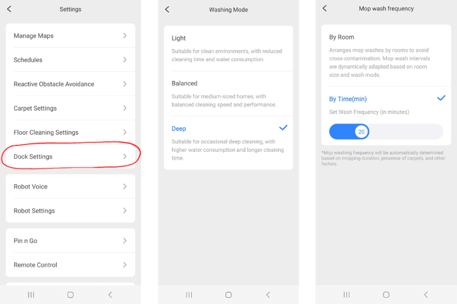Open Floor Cleaning Settings

[x=70, y=132]
